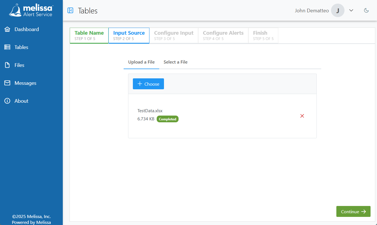
Task: Expand the account dropdown chevron
Action: click(x=351, y=10)
